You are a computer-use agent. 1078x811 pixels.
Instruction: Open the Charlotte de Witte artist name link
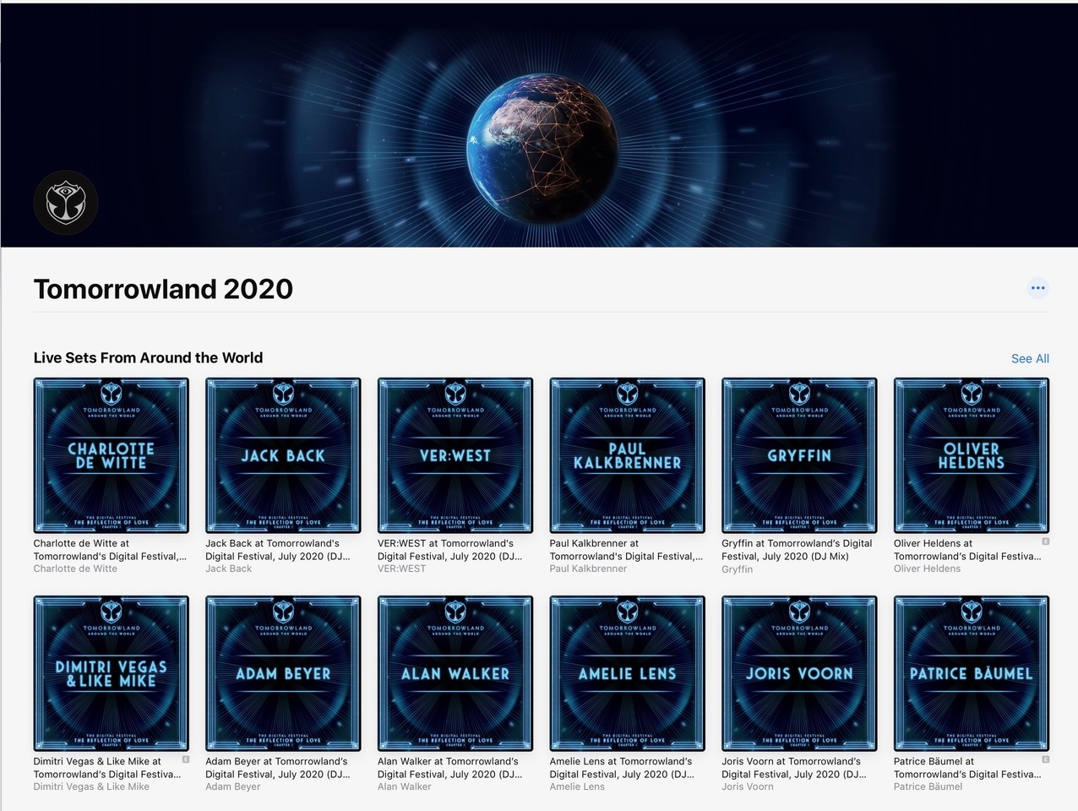click(75, 569)
